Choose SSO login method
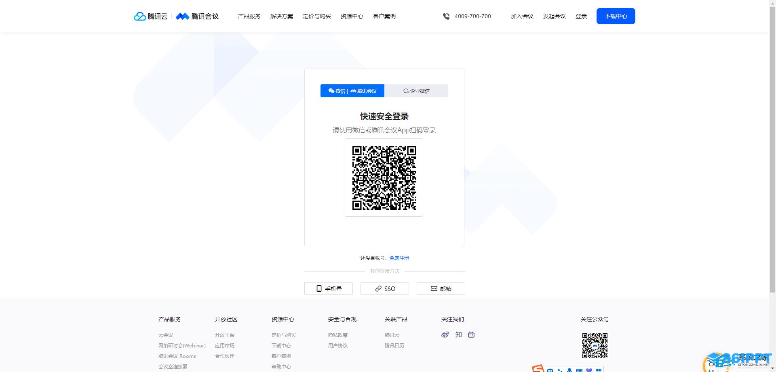The height and width of the screenshot is (372, 776). click(385, 288)
